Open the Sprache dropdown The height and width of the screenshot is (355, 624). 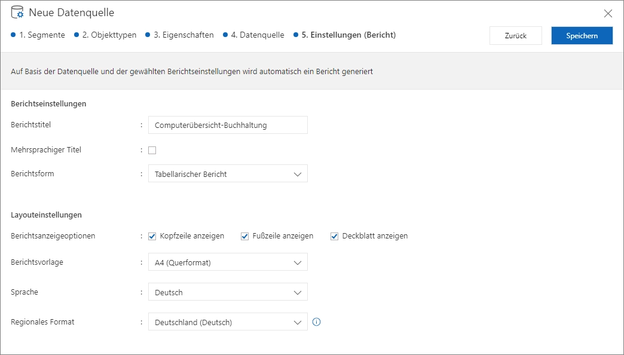tap(227, 292)
